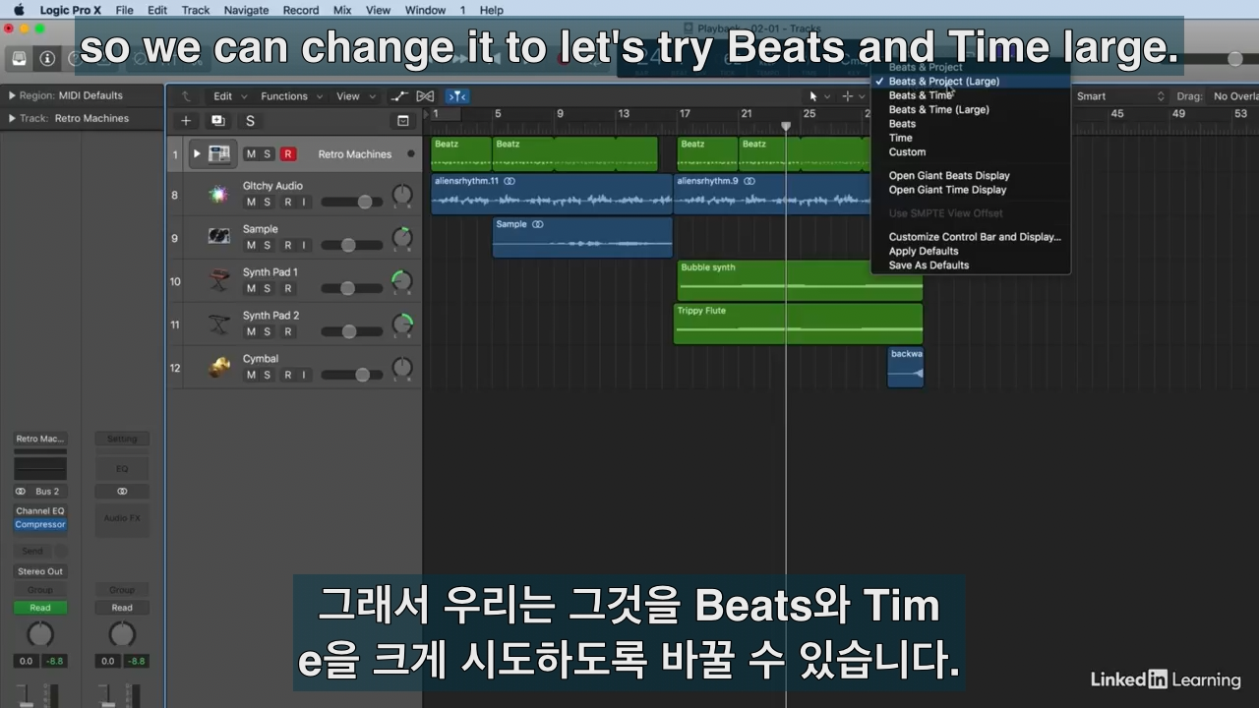The image size is (1259, 708).
Task: Show automation via the automation icon
Action: pyautogui.click(x=398, y=96)
